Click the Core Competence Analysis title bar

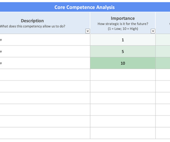pyautogui.click(x=85, y=7)
